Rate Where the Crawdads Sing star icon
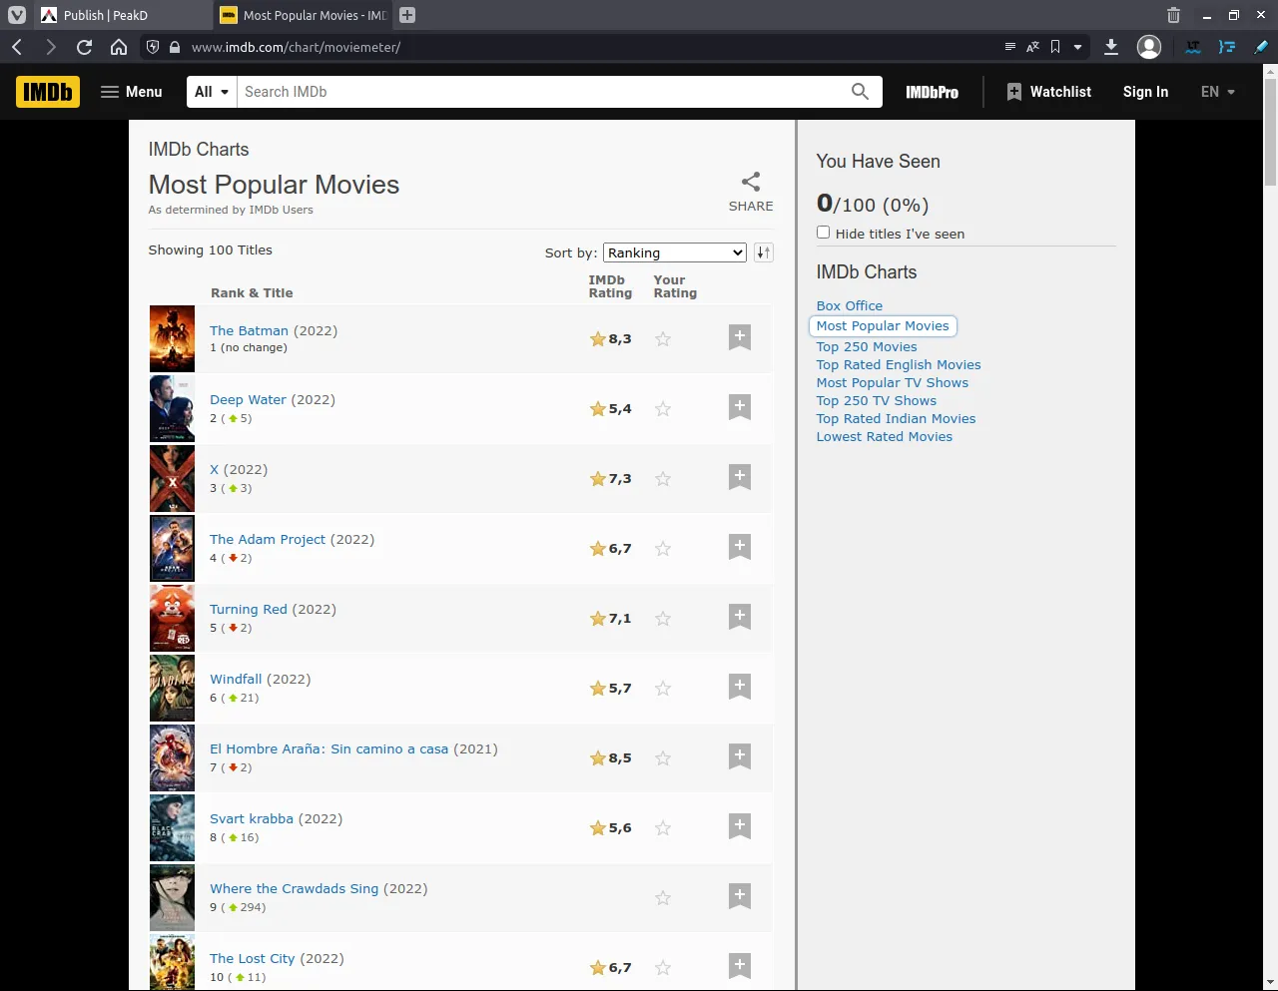 pyautogui.click(x=663, y=898)
